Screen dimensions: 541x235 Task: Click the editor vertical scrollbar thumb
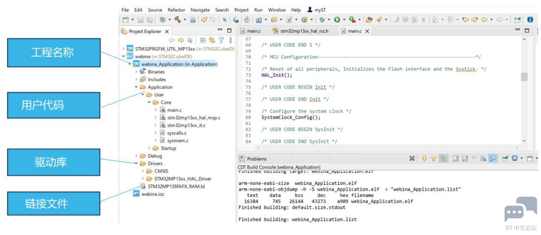[524, 77]
